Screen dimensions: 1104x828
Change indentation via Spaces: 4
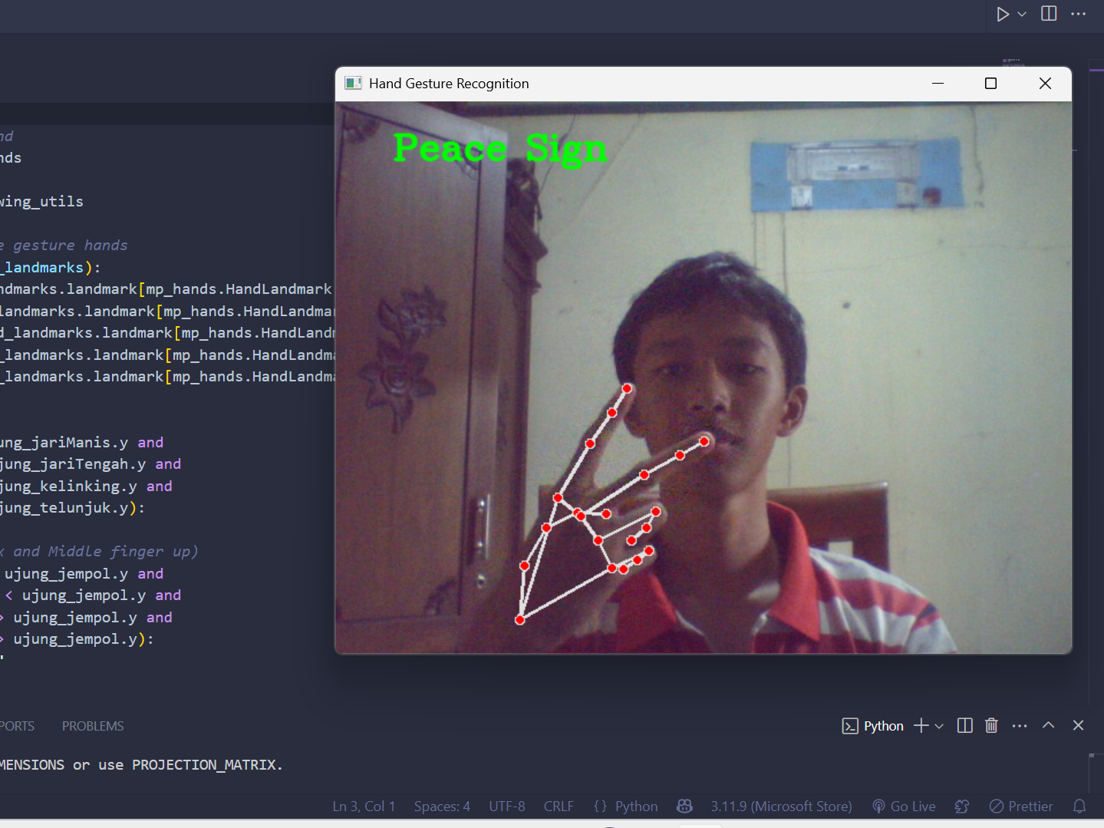[442, 807]
